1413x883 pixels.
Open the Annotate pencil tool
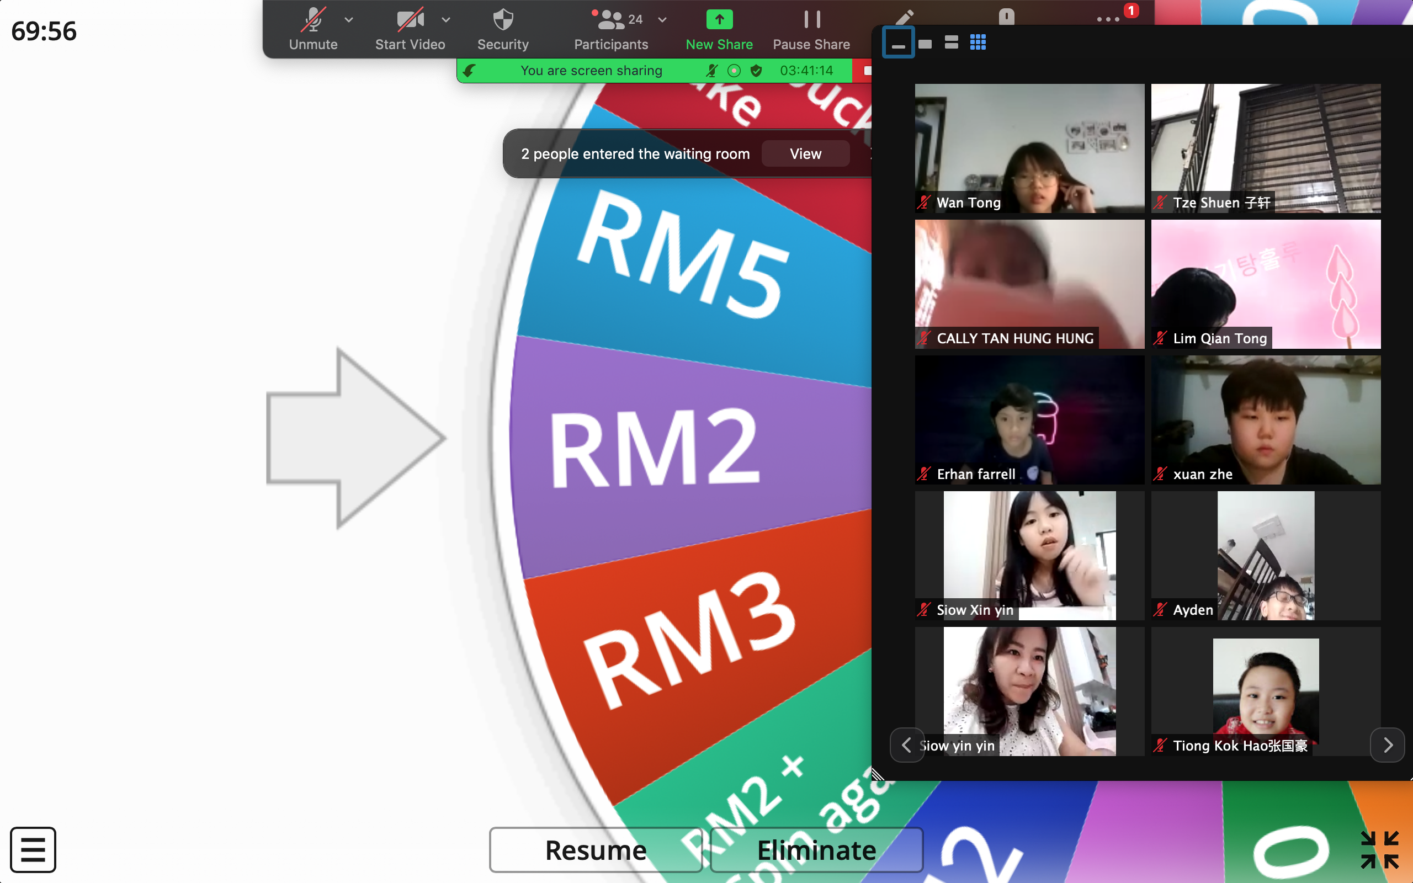(905, 18)
